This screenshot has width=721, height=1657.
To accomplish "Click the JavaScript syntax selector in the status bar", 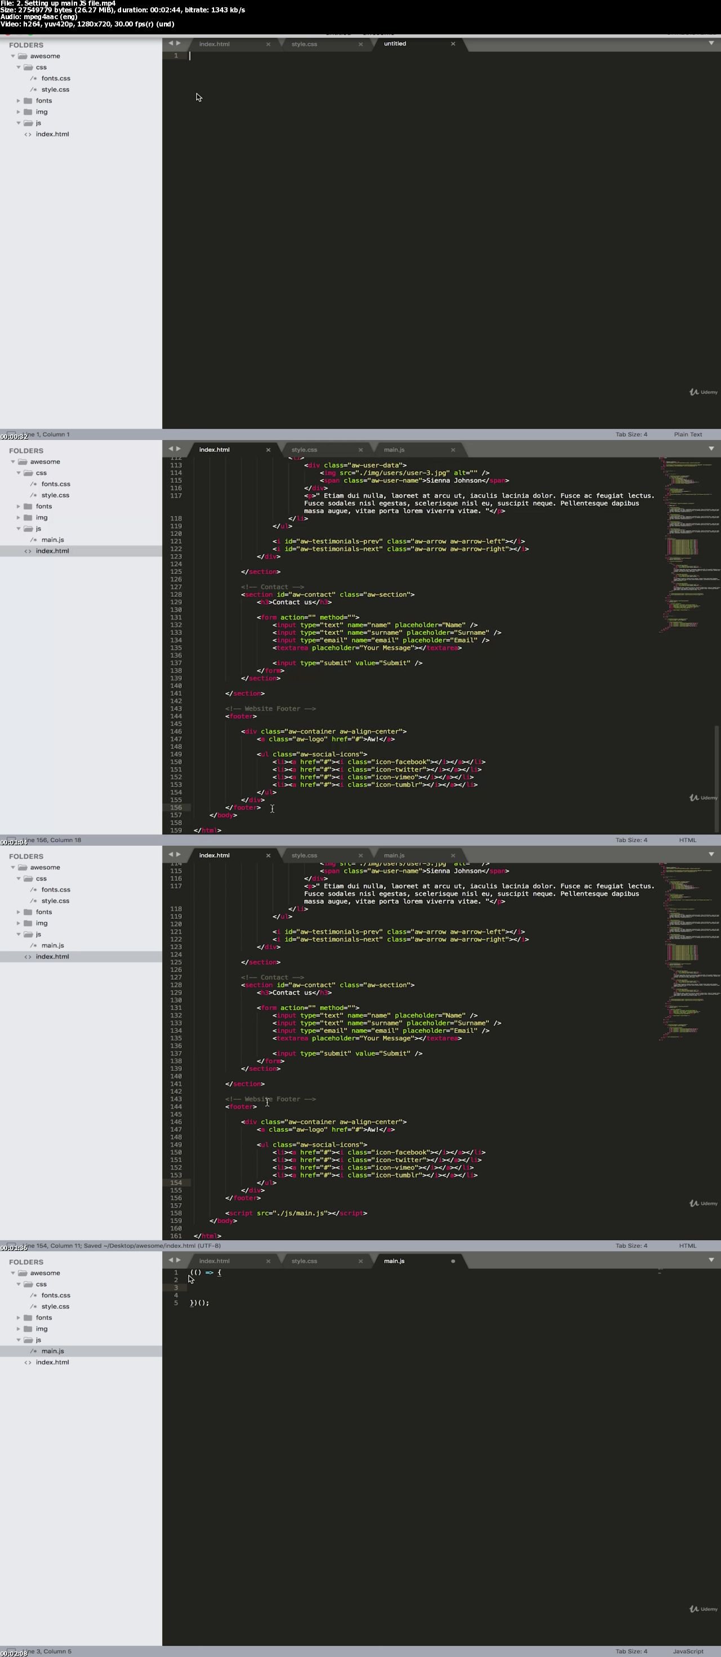I will coord(688,1651).
